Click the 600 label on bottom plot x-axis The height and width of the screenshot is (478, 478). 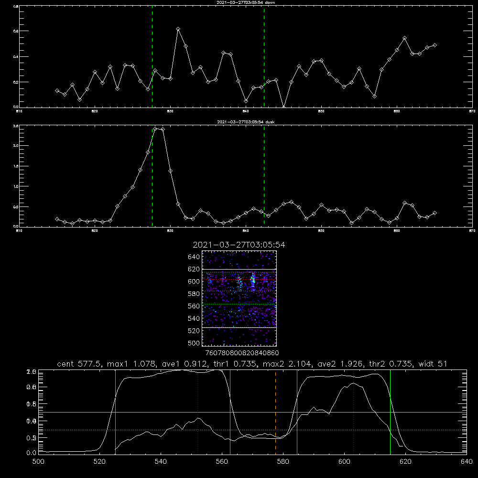click(344, 462)
